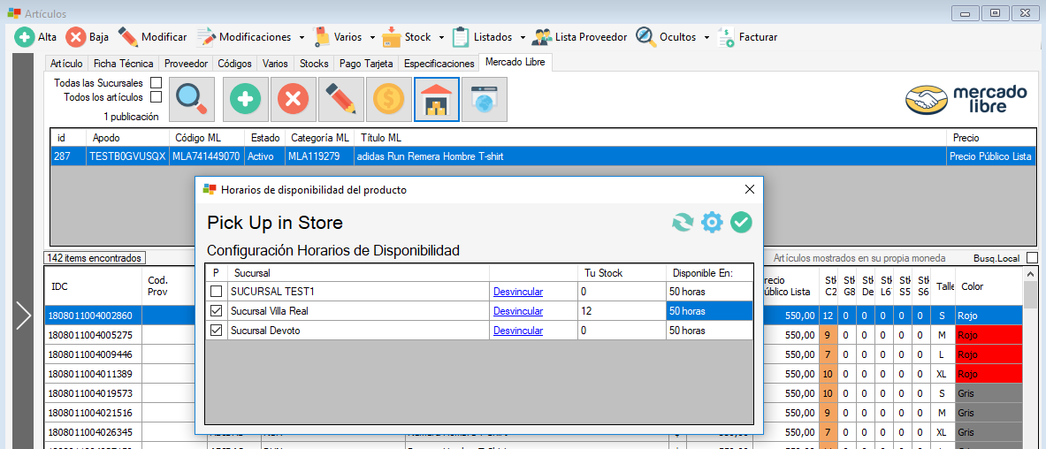This screenshot has width=1046, height=449.
Task: Click the Código ML column header
Action: pyautogui.click(x=206, y=137)
